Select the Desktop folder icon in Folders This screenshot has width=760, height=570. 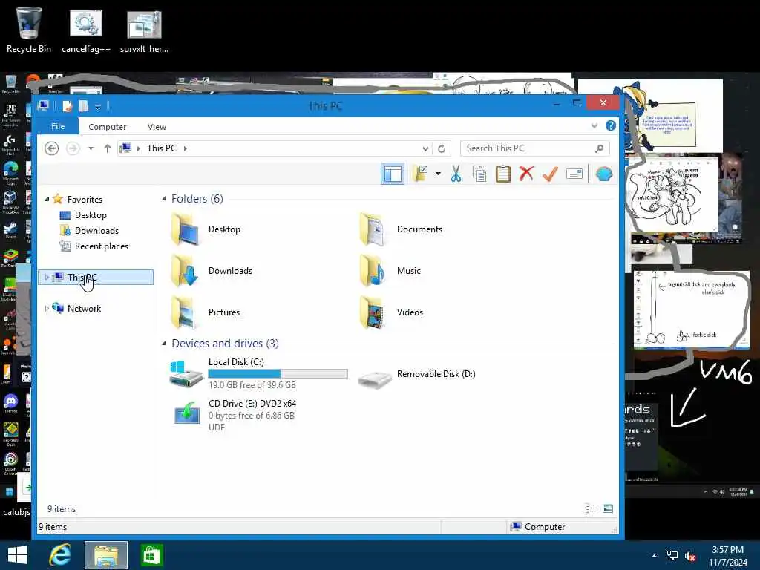click(186, 229)
